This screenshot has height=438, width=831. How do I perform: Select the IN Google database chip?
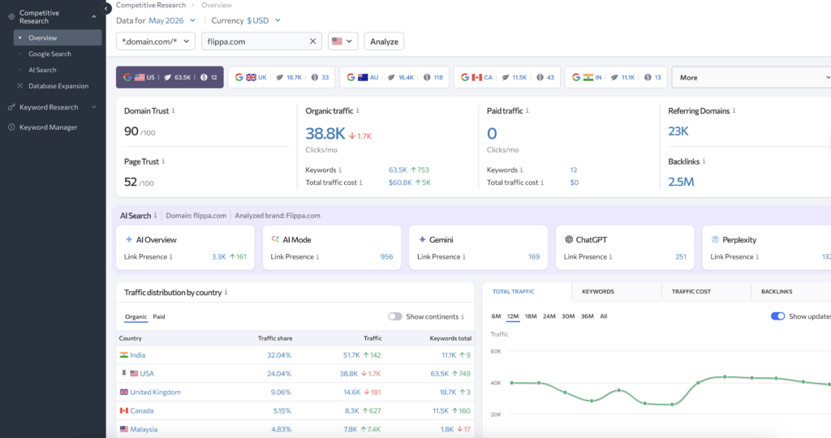616,77
